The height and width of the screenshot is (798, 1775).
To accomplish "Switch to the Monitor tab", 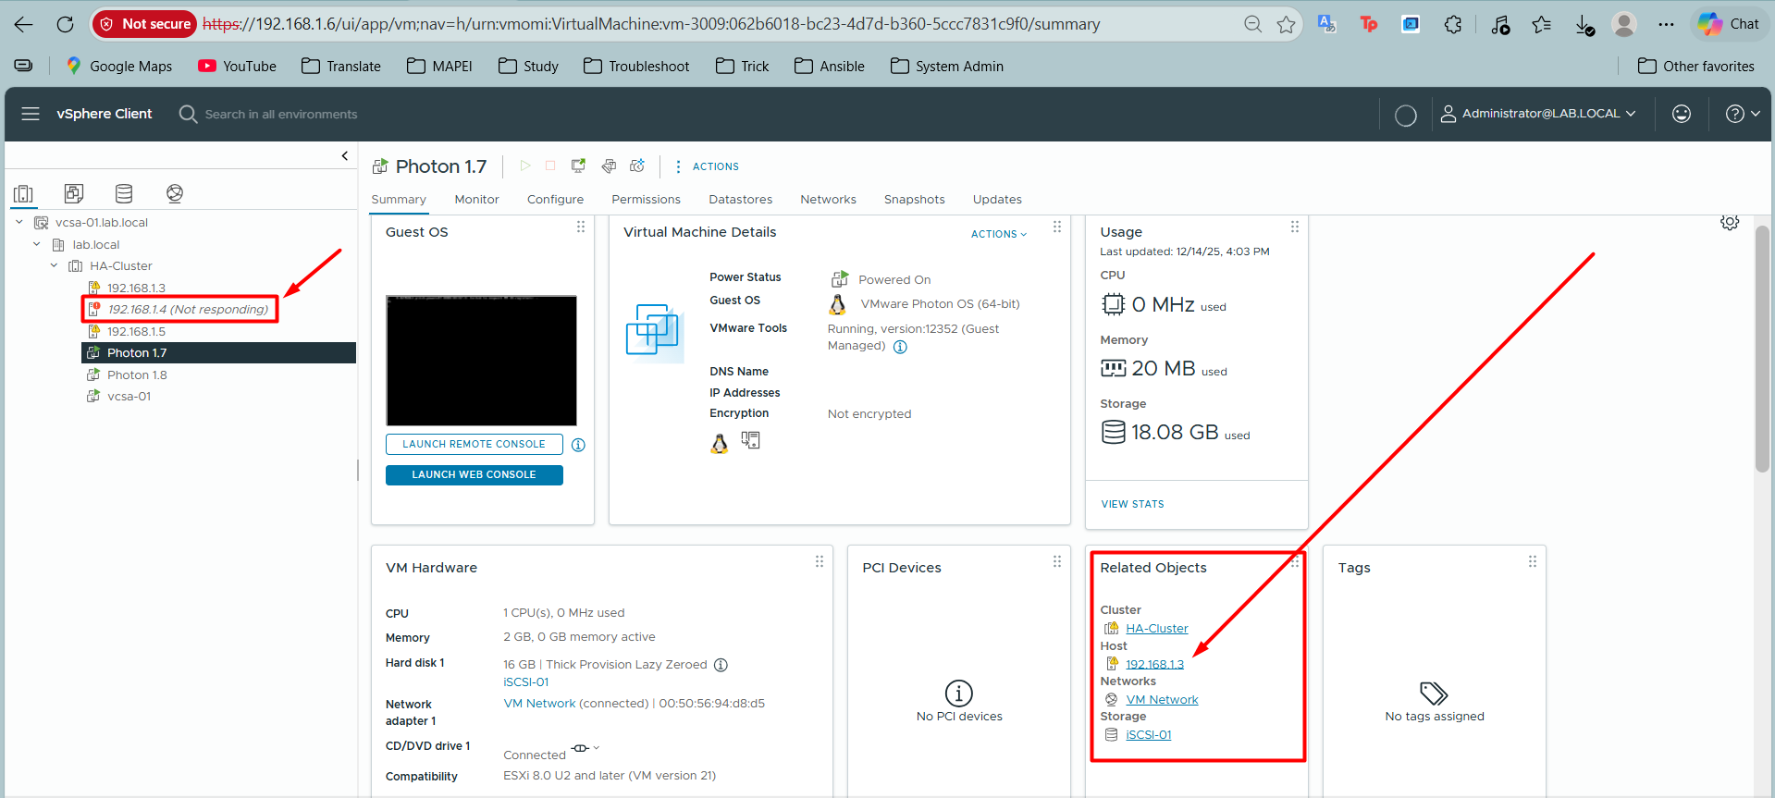I will [476, 199].
